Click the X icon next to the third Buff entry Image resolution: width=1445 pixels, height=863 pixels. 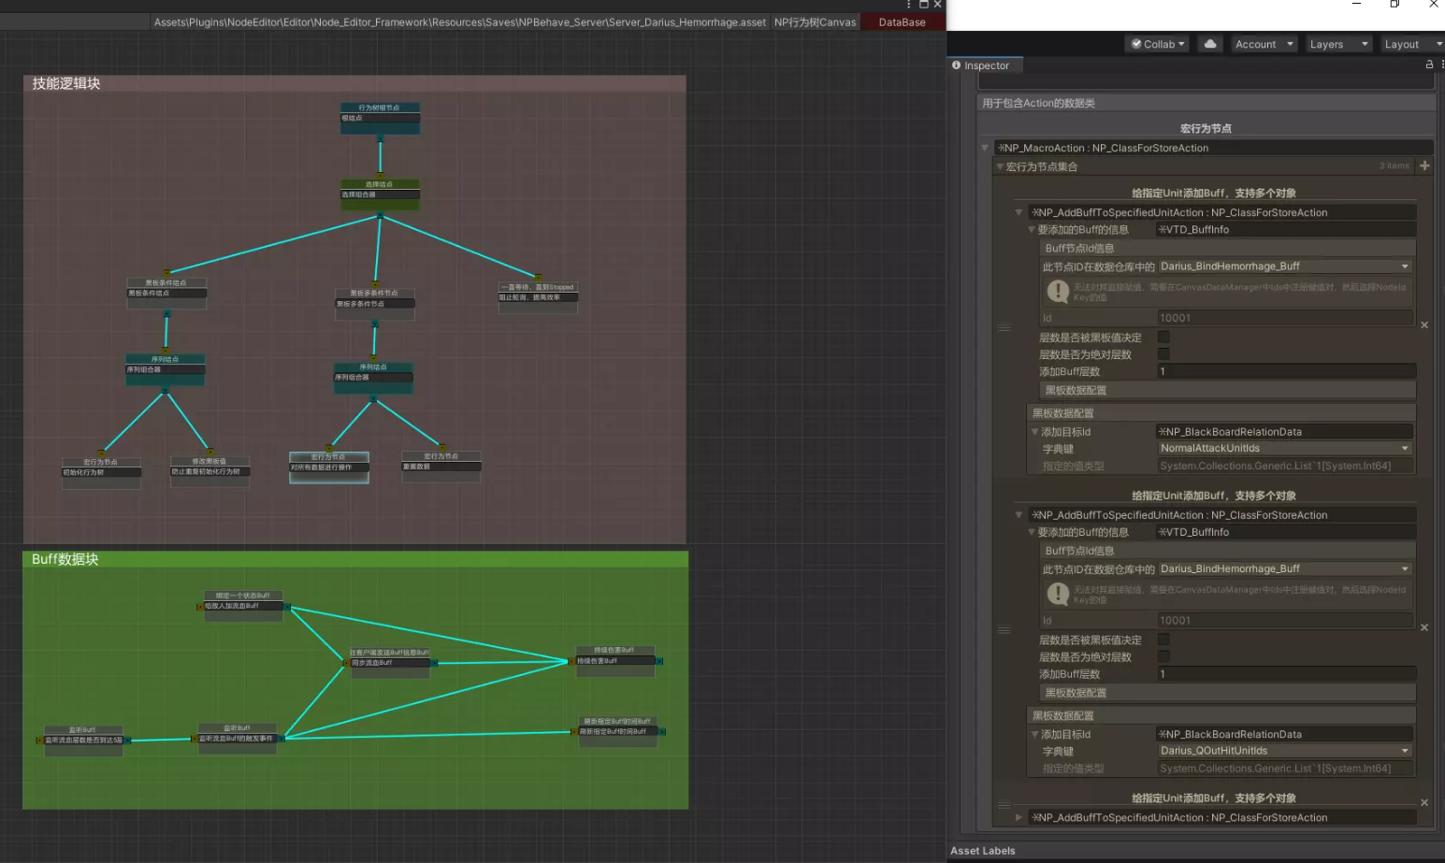pyautogui.click(x=1424, y=801)
